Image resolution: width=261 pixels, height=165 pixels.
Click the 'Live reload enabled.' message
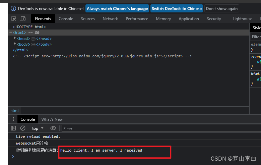[x=38, y=136]
